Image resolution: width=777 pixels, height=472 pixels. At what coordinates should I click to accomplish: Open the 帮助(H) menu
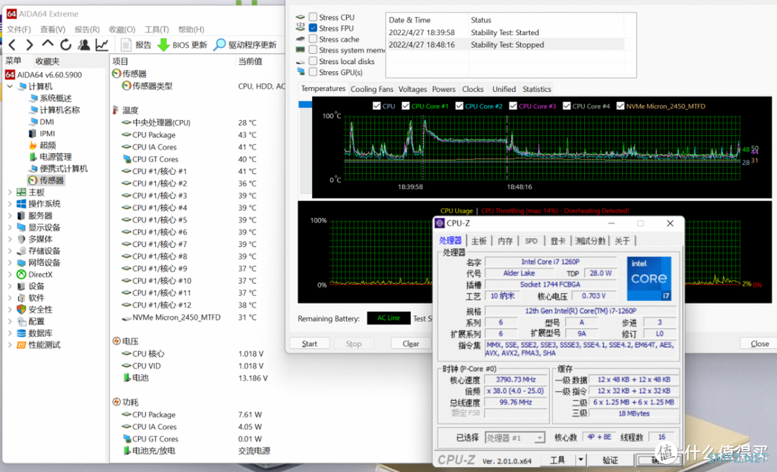coord(191,29)
